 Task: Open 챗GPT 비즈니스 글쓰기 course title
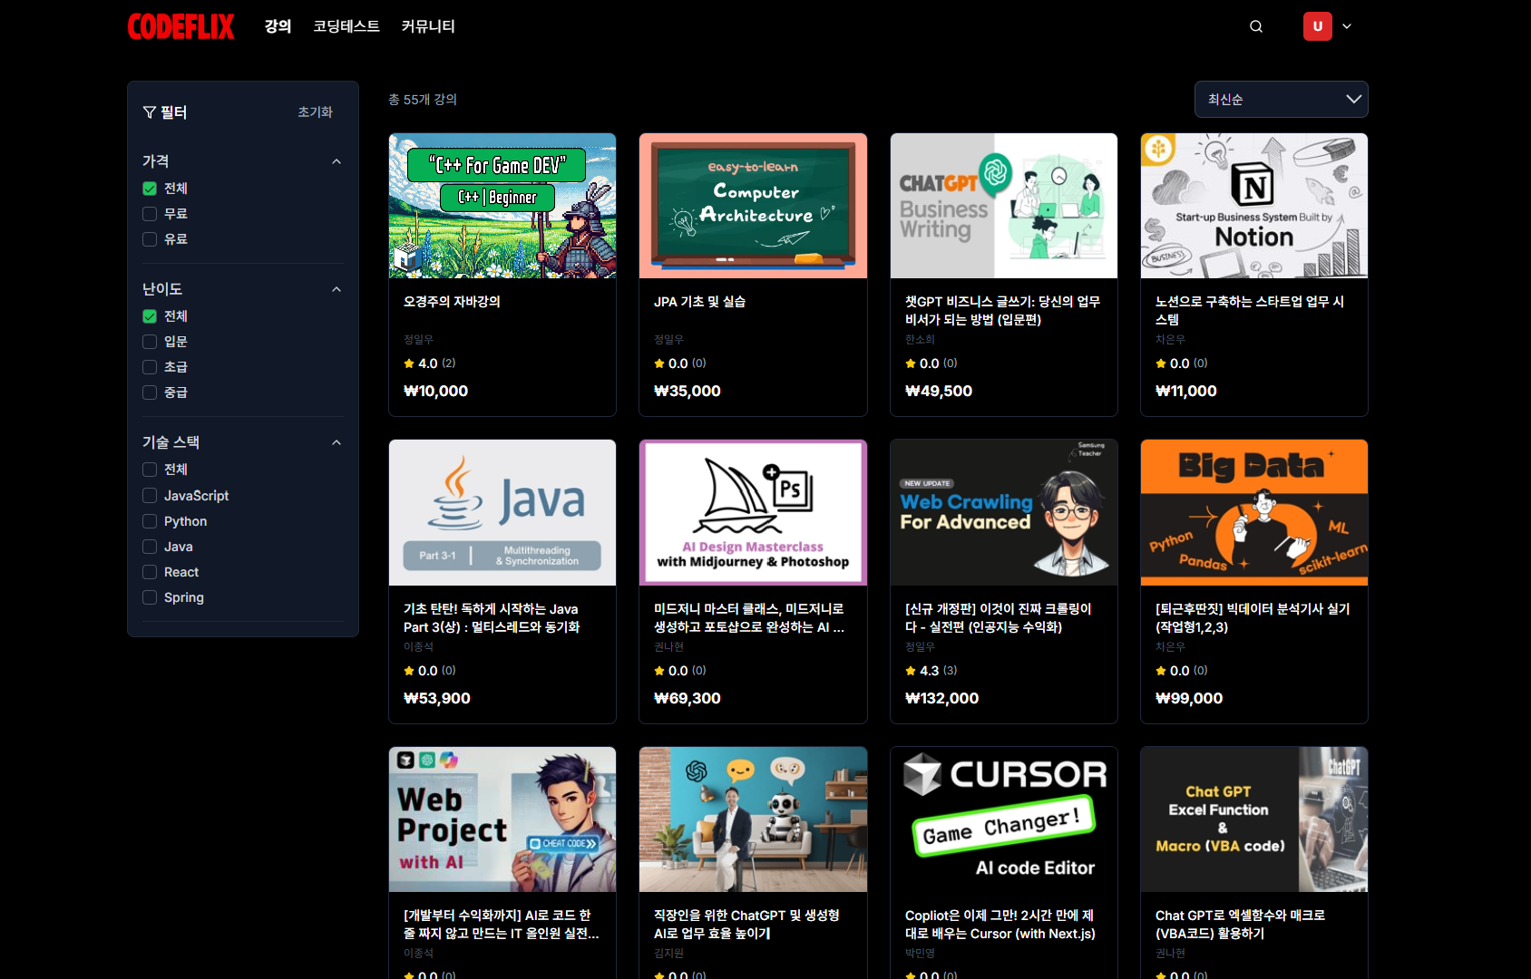tap(1002, 311)
